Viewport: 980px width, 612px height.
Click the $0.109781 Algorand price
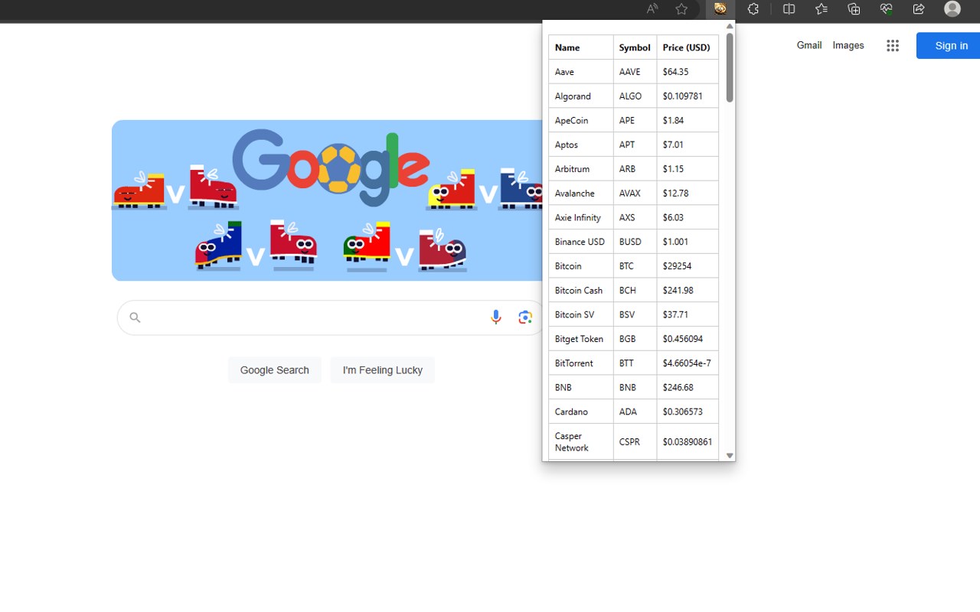pyautogui.click(x=688, y=96)
